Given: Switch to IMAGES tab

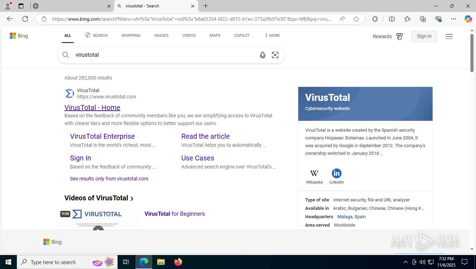Looking at the screenshot, I should pos(161,35).
